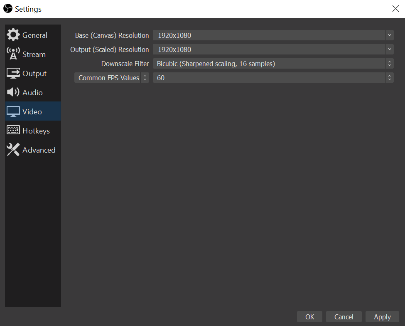
Task: Open the Advanced settings tab
Action: click(x=39, y=150)
